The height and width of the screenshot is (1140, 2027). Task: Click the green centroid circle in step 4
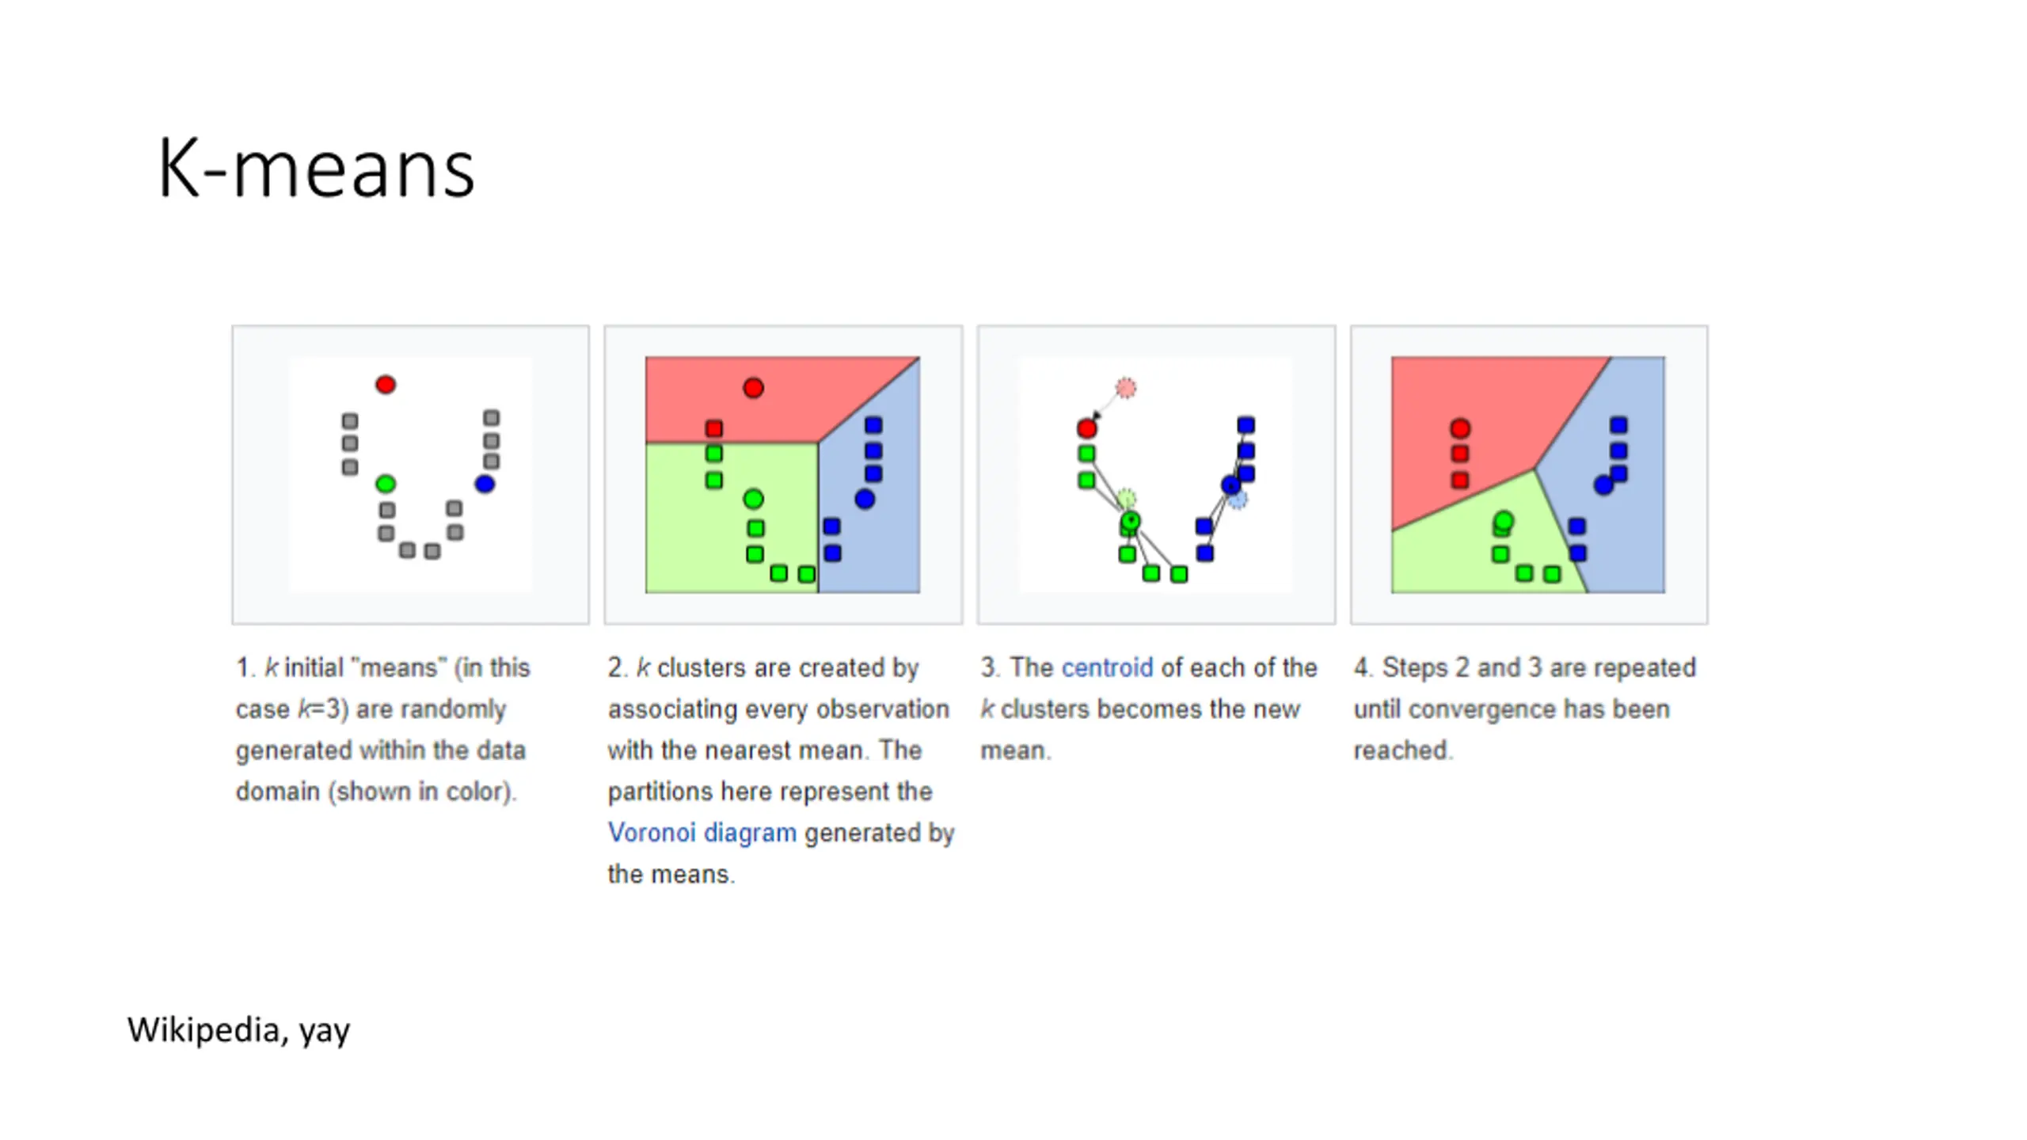(1504, 521)
